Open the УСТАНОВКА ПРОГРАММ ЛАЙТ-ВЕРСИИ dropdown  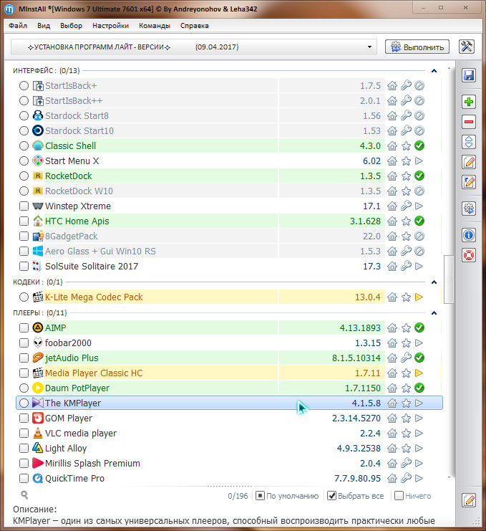[x=194, y=47]
